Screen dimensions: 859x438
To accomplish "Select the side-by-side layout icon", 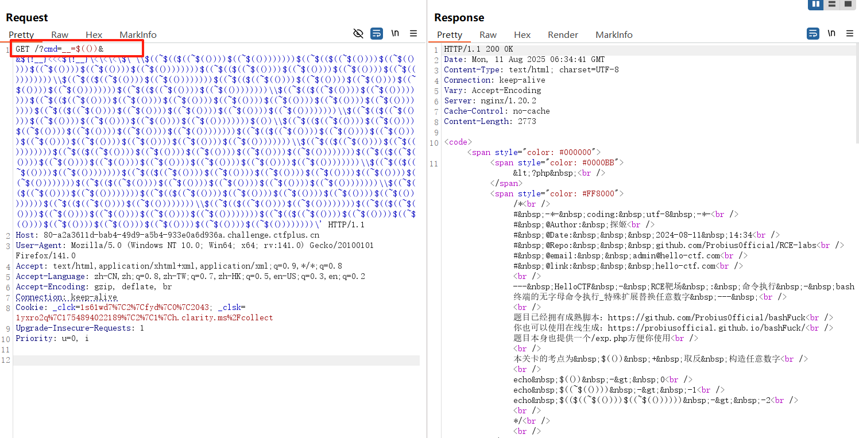I will 815,4.
